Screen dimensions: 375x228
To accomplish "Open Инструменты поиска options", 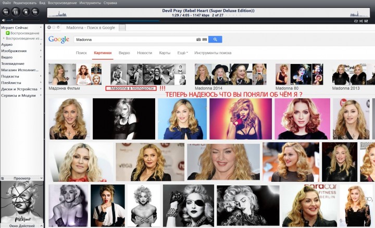I will coord(213,53).
